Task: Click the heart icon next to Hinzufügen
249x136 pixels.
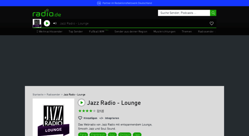Action: (80, 118)
